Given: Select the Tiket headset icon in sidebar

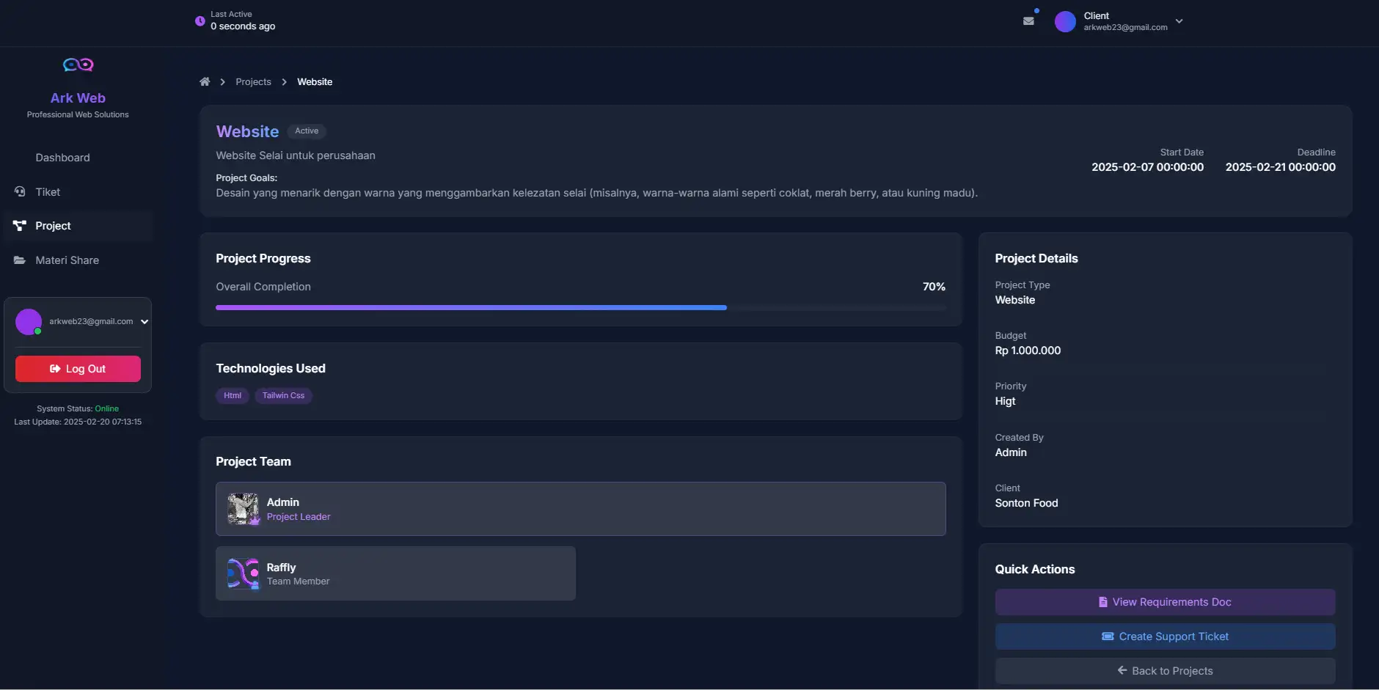Looking at the screenshot, I should click(19, 191).
